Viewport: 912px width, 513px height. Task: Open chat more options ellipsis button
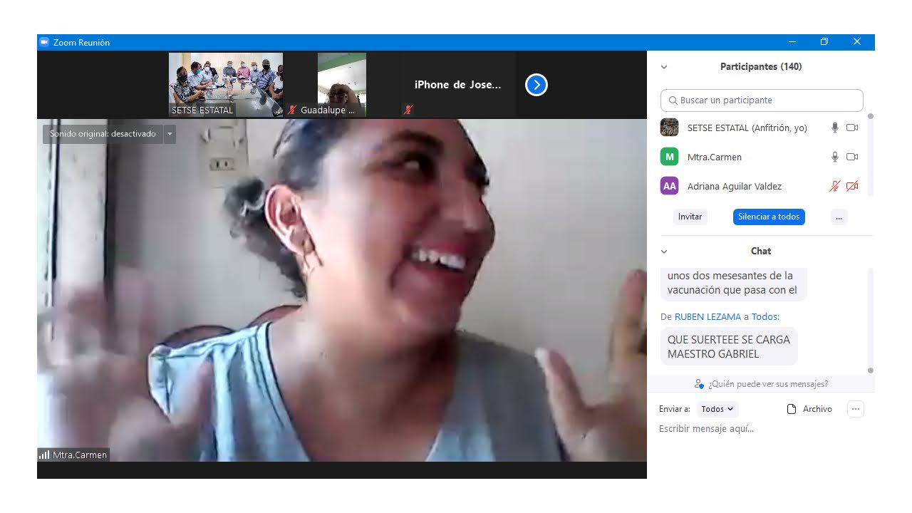click(x=856, y=409)
